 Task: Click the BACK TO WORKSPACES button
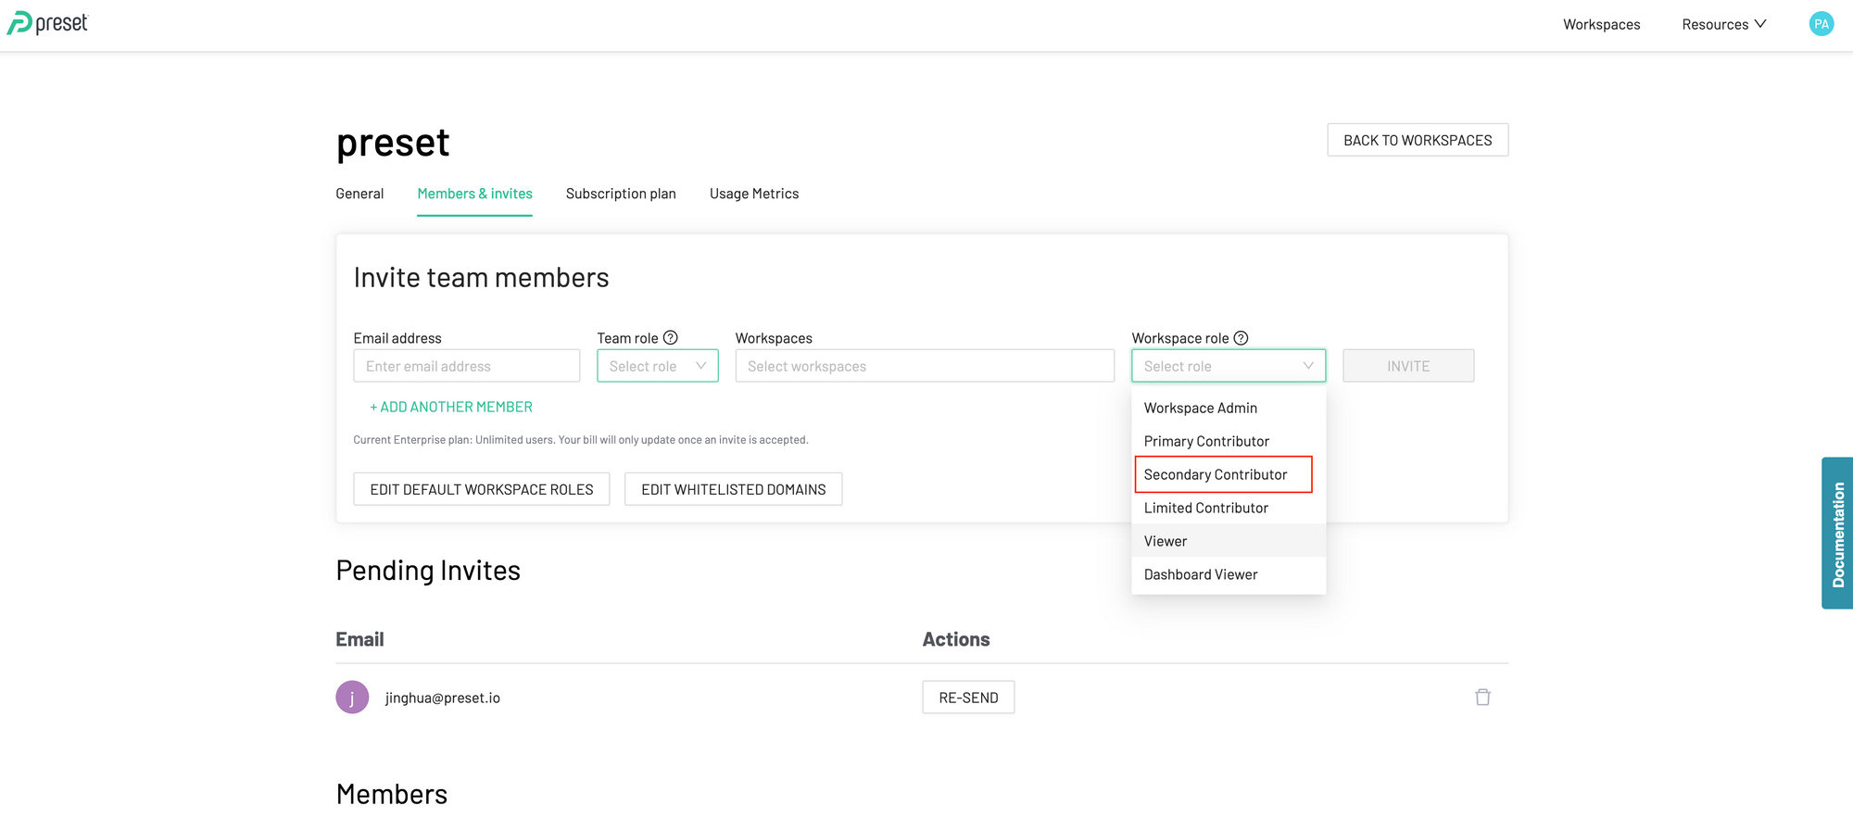[x=1418, y=140]
